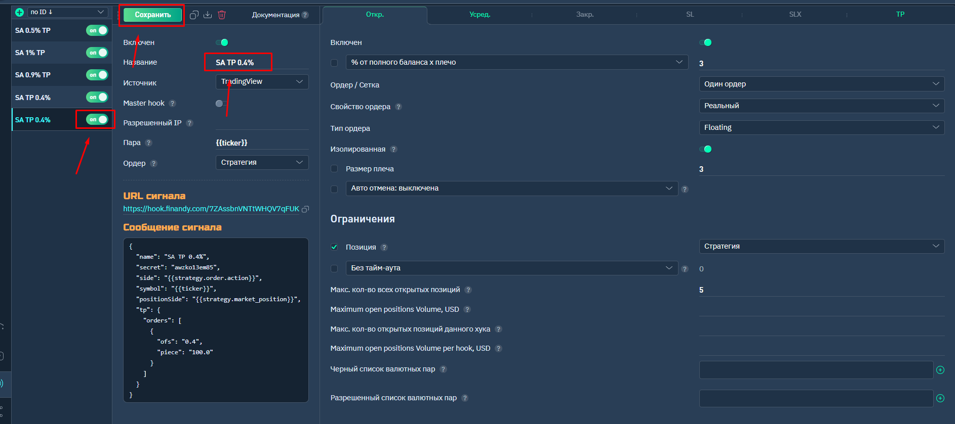
Task: Show help for Пара field
Action: tap(148, 143)
